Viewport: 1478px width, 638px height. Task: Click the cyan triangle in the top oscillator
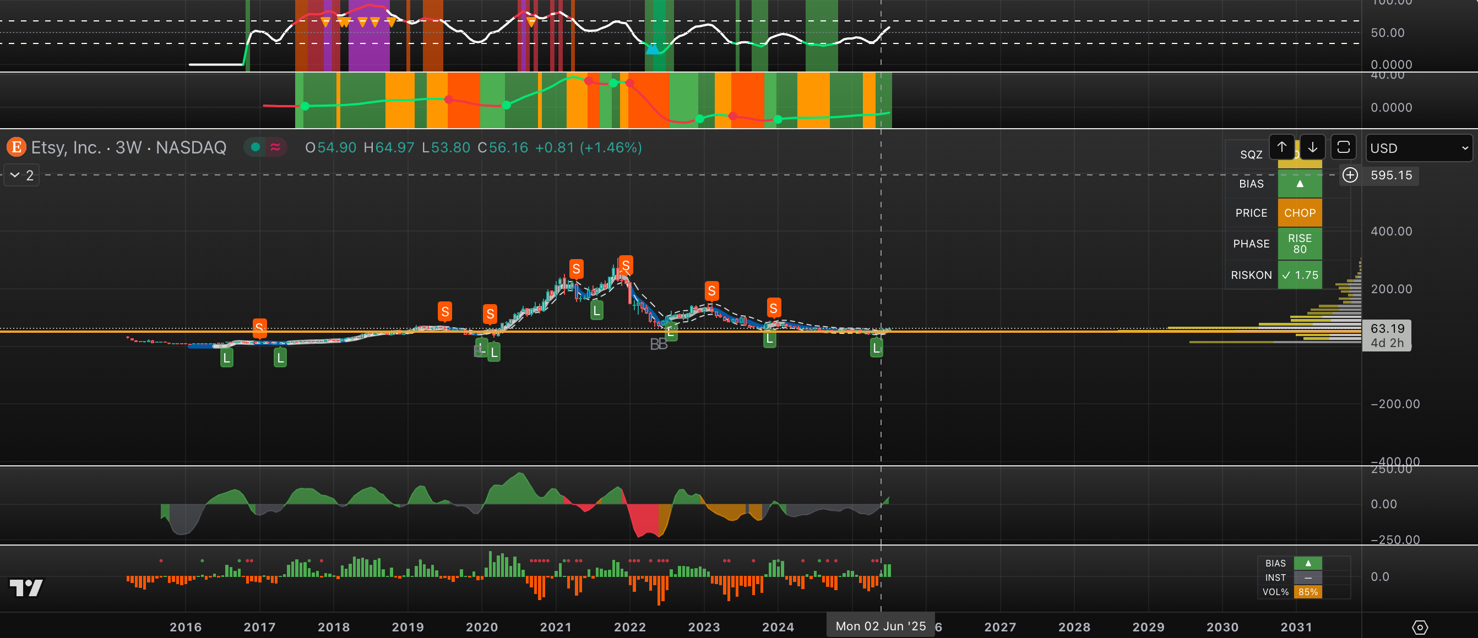pos(653,50)
